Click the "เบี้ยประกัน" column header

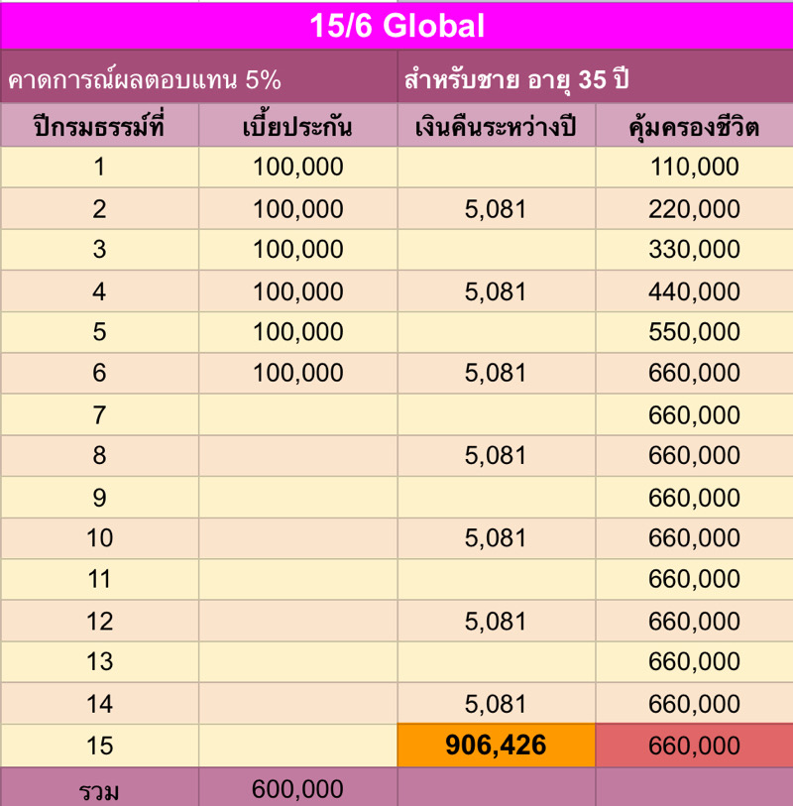(297, 127)
